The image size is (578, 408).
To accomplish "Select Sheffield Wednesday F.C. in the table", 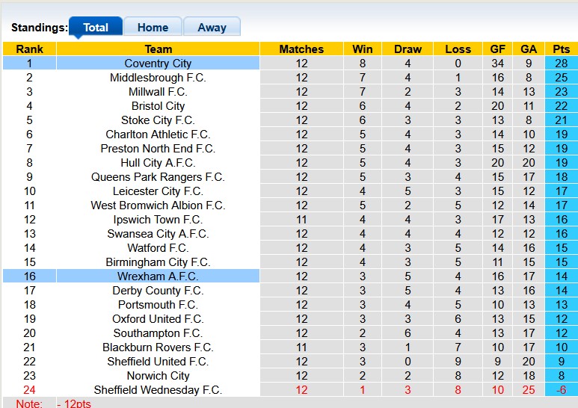I will point(158,390).
